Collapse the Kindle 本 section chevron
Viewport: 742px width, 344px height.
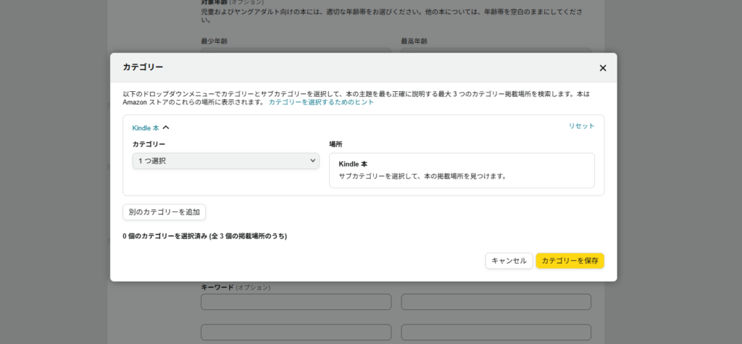166,127
